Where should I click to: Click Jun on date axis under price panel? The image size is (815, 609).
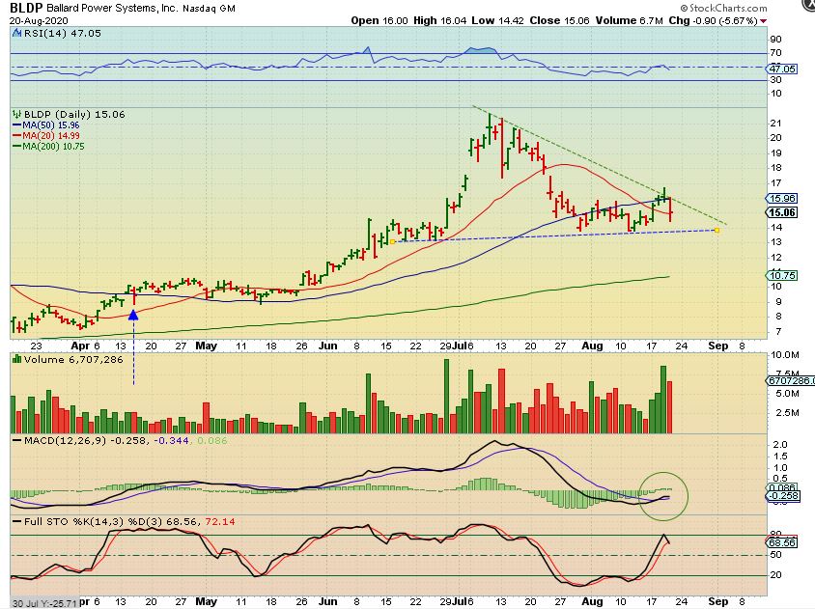327,346
